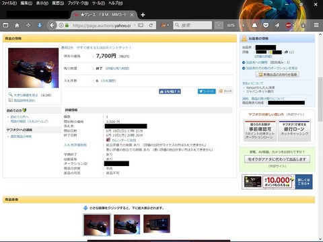Image resolution: width=323 pixels, height=242 pixels.
Task: Focus the URL address field
Action: (102, 26)
